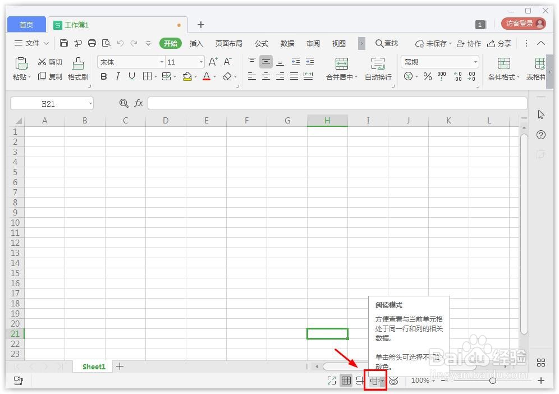This screenshot has height=394, width=559.
Task: Open the font name dropdown showing 宋体
Action: point(161,62)
